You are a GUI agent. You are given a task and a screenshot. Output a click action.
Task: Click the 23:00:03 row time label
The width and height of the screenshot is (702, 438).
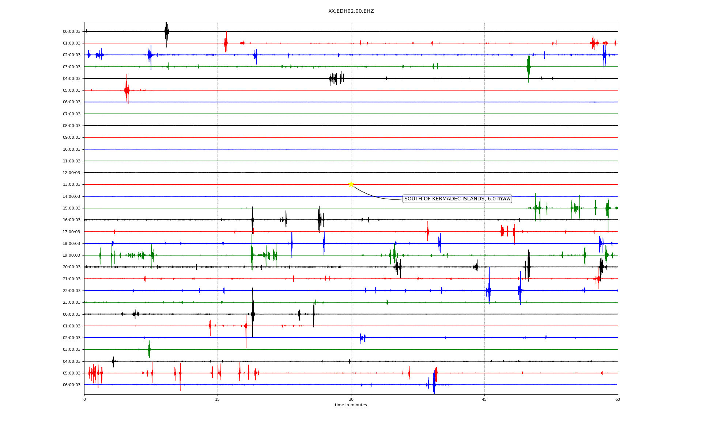(x=72, y=303)
